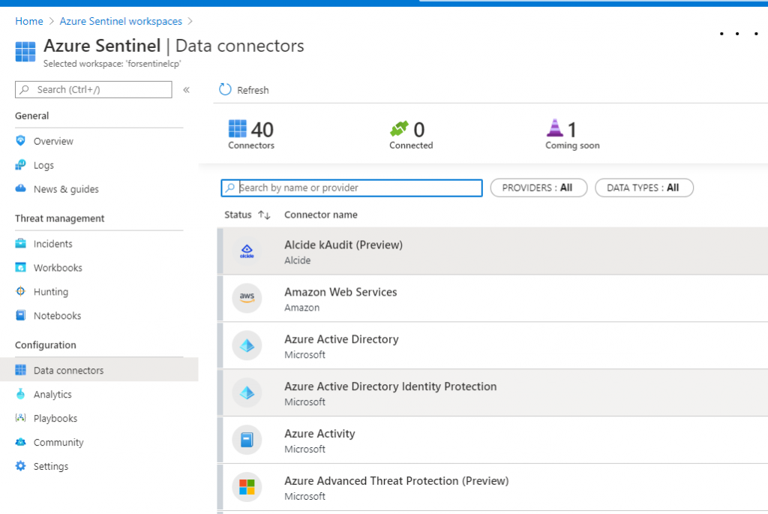Click the Incidents briefcase icon
This screenshot has width=768, height=514.
(20, 243)
